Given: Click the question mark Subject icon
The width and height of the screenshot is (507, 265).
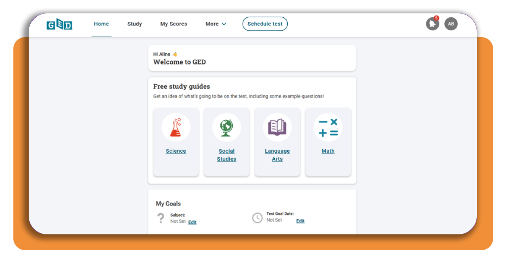Looking at the screenshot, I should point(160,218).
